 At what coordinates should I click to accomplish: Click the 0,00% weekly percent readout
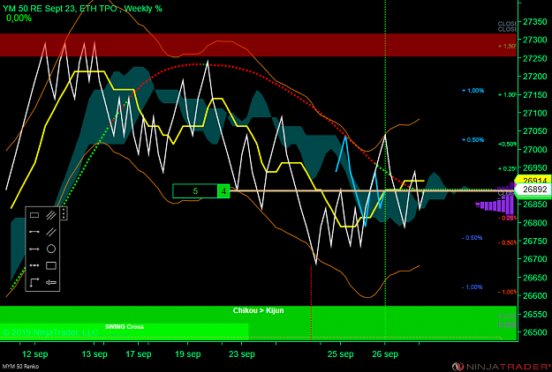tap(19, 18)
